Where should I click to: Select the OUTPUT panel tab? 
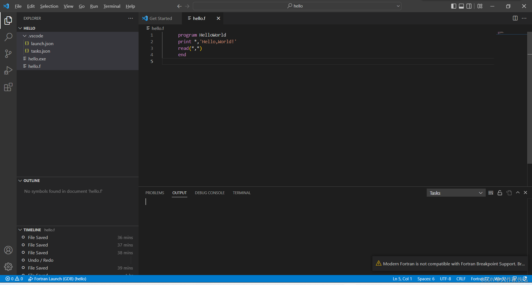(x=180, y=193)
